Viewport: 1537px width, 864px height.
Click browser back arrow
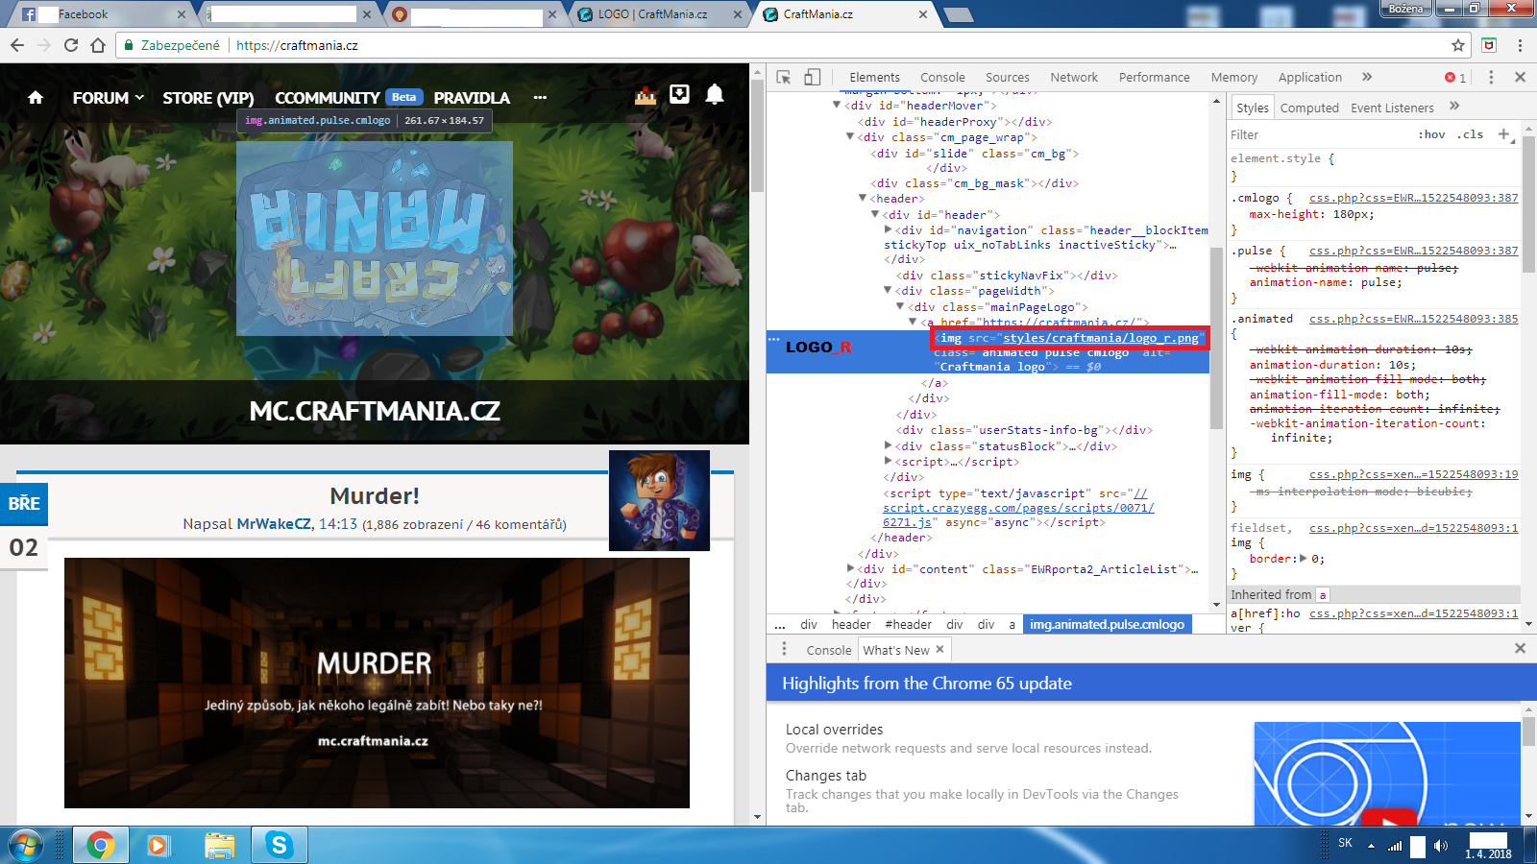coord(17,45)
